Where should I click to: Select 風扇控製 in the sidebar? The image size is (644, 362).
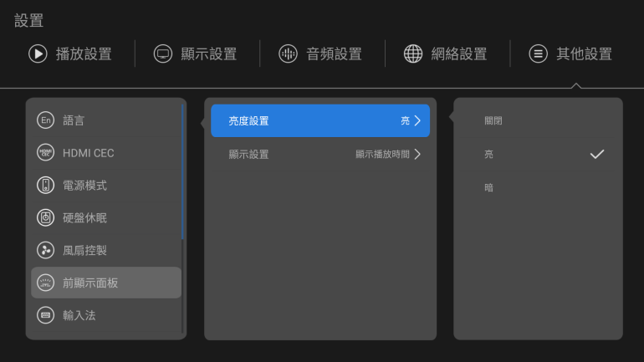[x=106, y=250]
